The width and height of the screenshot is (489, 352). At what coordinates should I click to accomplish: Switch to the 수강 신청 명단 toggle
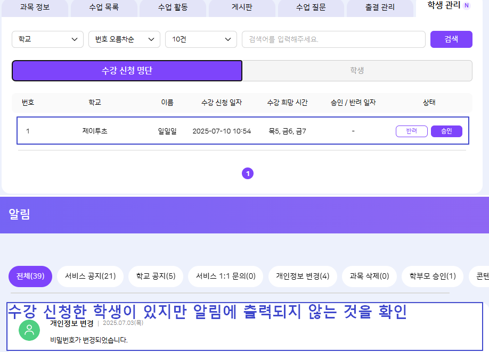tap(127, 71)
